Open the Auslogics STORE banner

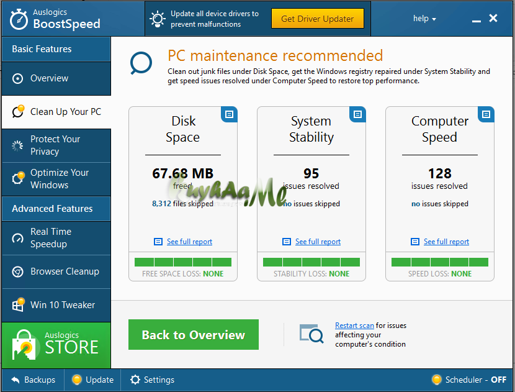56,345
